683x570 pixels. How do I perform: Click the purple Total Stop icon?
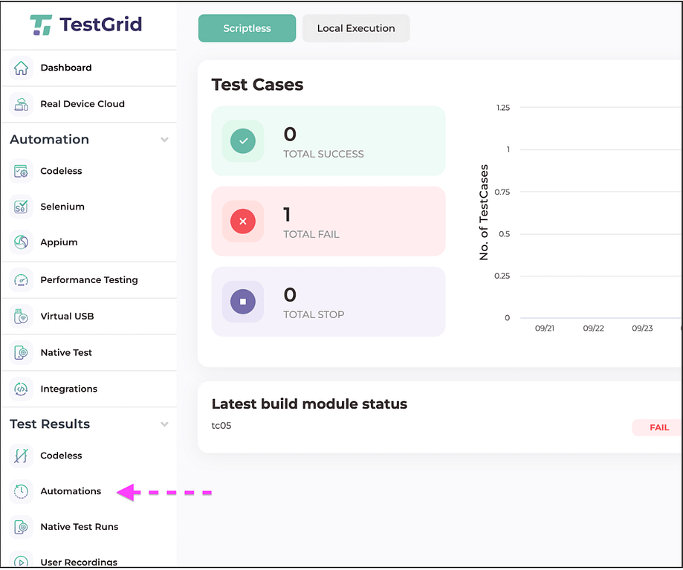click(243, 302)
